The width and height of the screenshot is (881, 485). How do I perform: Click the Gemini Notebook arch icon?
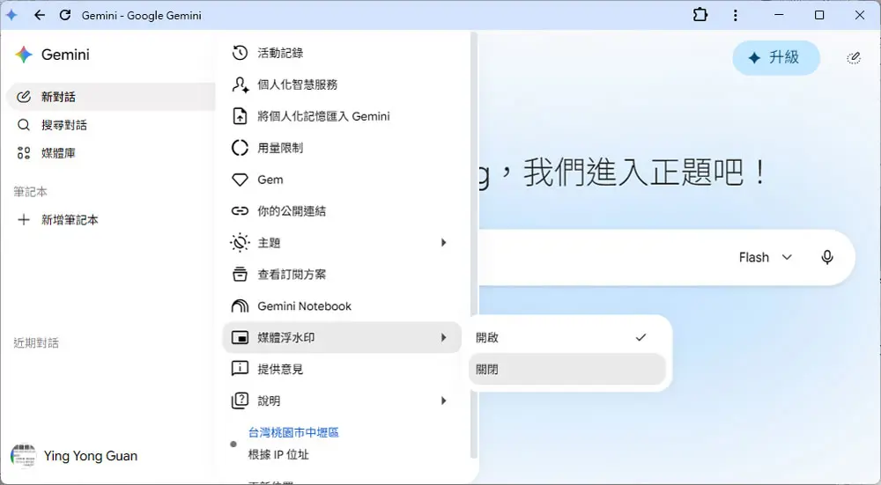240,306
